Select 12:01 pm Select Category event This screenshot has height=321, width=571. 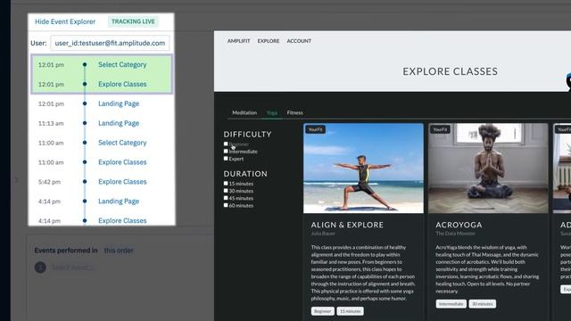tap(102, 65)
